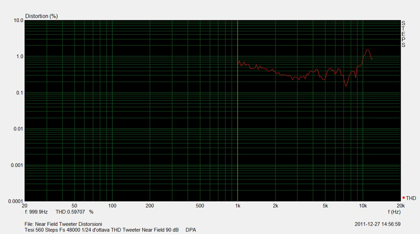Click the 0.0001 y-axis tick label
This screenshot has height=234, width=420.
16,201
